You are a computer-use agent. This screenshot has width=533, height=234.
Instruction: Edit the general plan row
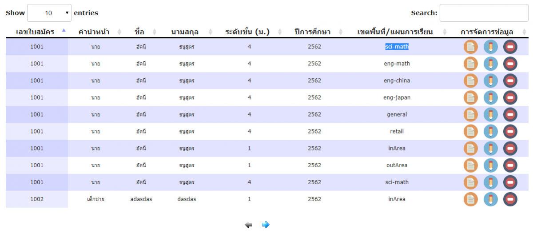(491, 114)
